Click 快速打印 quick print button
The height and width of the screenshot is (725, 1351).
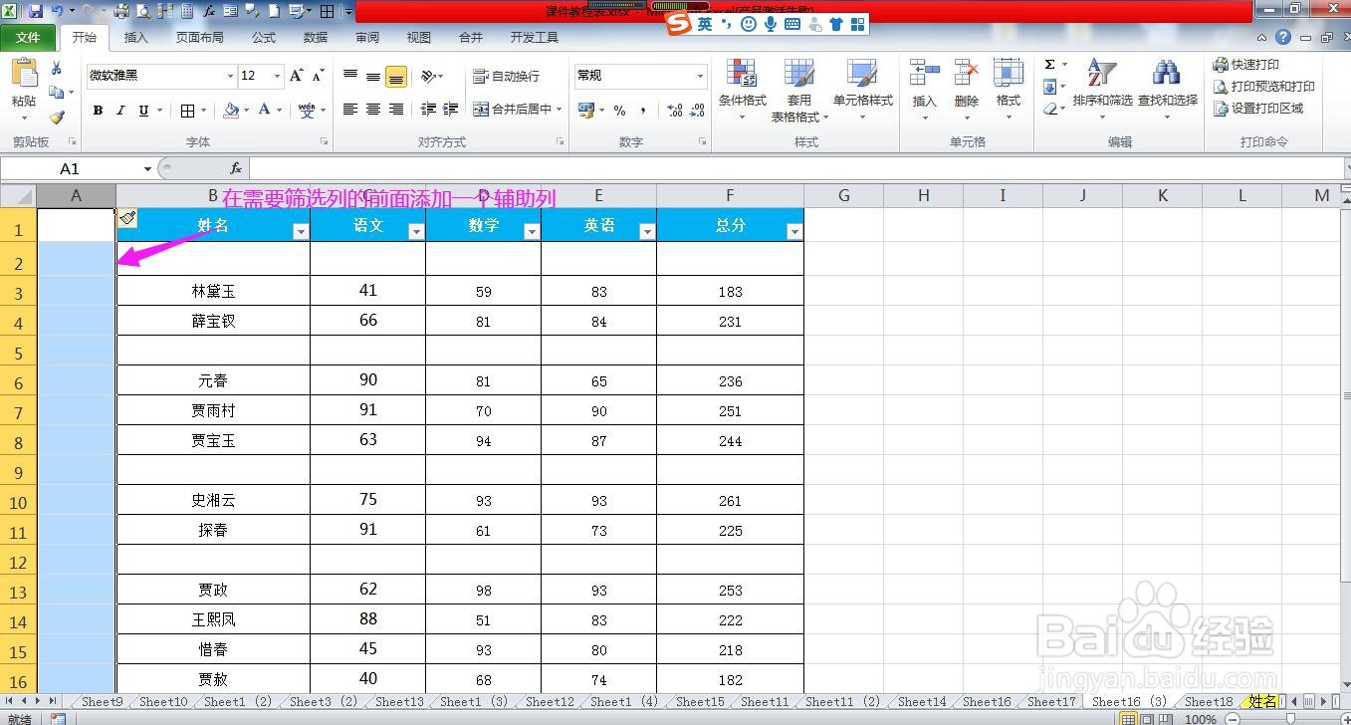coord(1246,65)
